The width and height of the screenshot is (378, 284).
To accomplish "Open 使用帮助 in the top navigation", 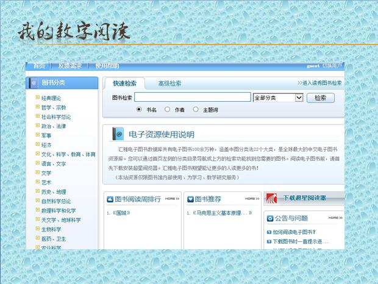I will click(107, 66).
